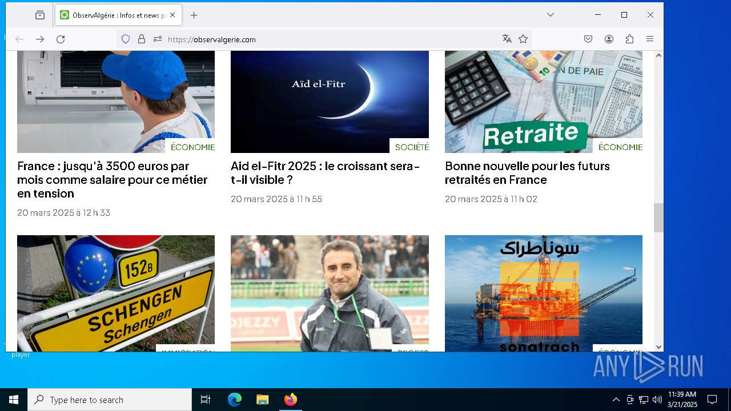Screen dimensions: 731x411
Task: Open clock showing 11:39 AM
Action: pos(682,400)
